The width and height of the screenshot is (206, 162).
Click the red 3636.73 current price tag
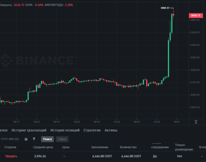(x=195, y=16)
